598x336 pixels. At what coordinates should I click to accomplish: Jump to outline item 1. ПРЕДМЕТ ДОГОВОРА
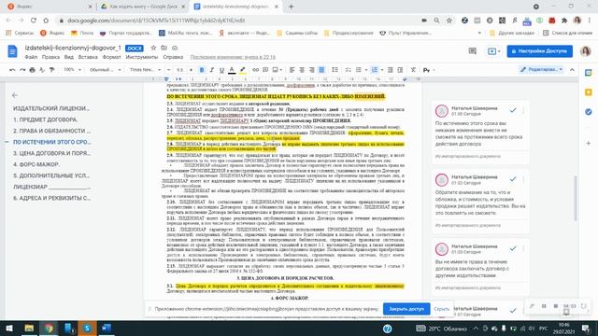(x=46, y=119)
